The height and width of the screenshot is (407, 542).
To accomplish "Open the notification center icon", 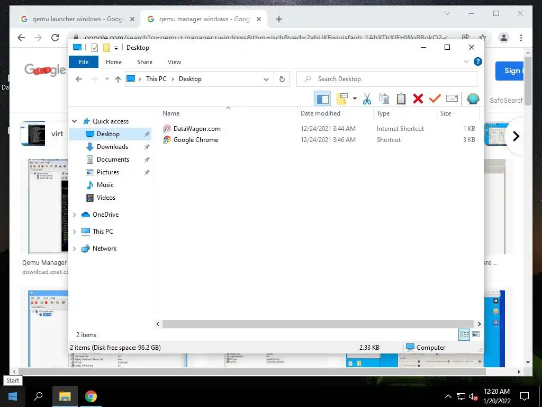I will pos(525,396).
